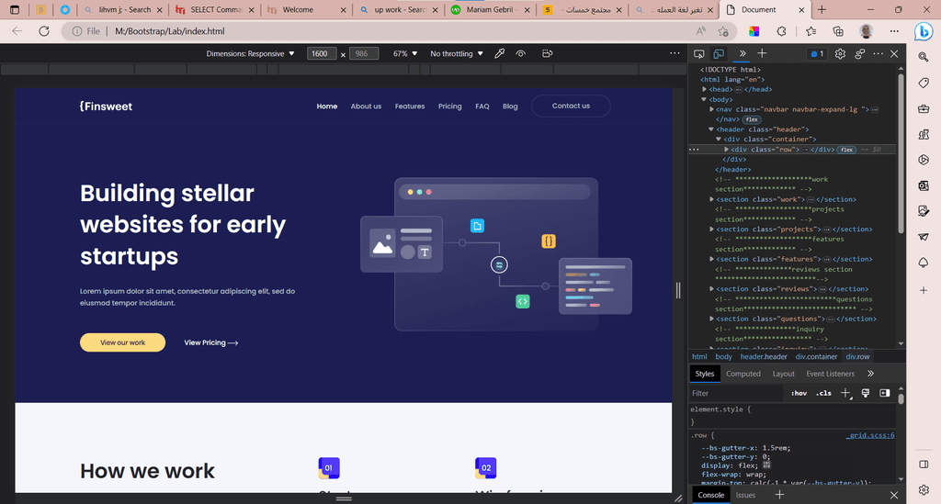Open DevTools settings gear
941x504 pixels.
pos(840,54)
